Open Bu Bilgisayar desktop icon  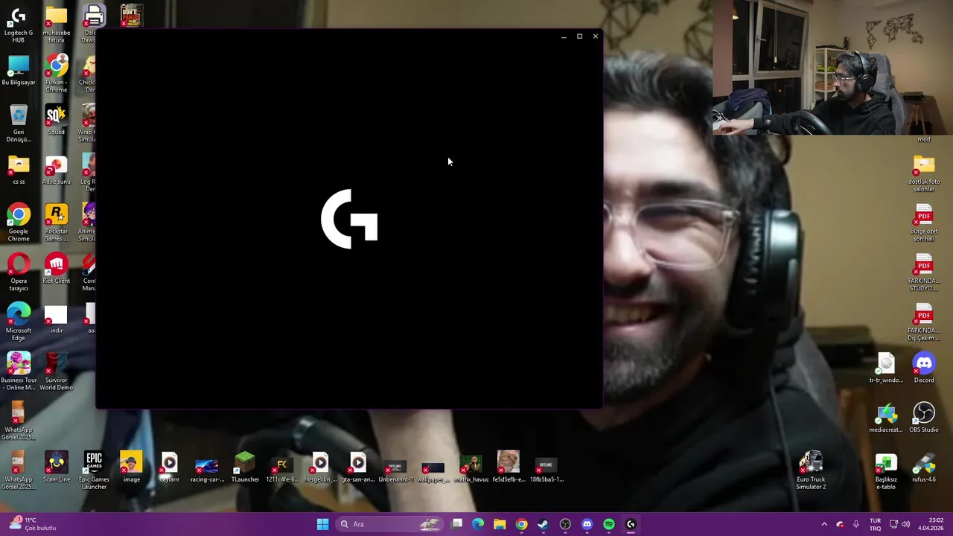tap(19, 70)
